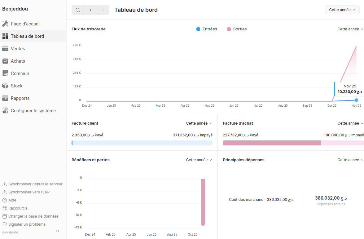Open the top Cette année period dropdown
The height and width of the screenshot is (239, 364).
coord(342,10)
